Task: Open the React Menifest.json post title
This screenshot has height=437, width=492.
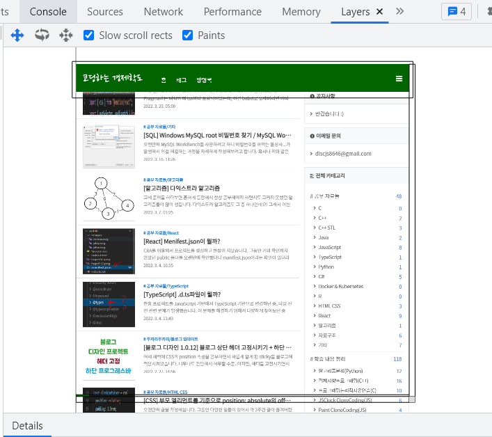Action: (x=182, y=241)
